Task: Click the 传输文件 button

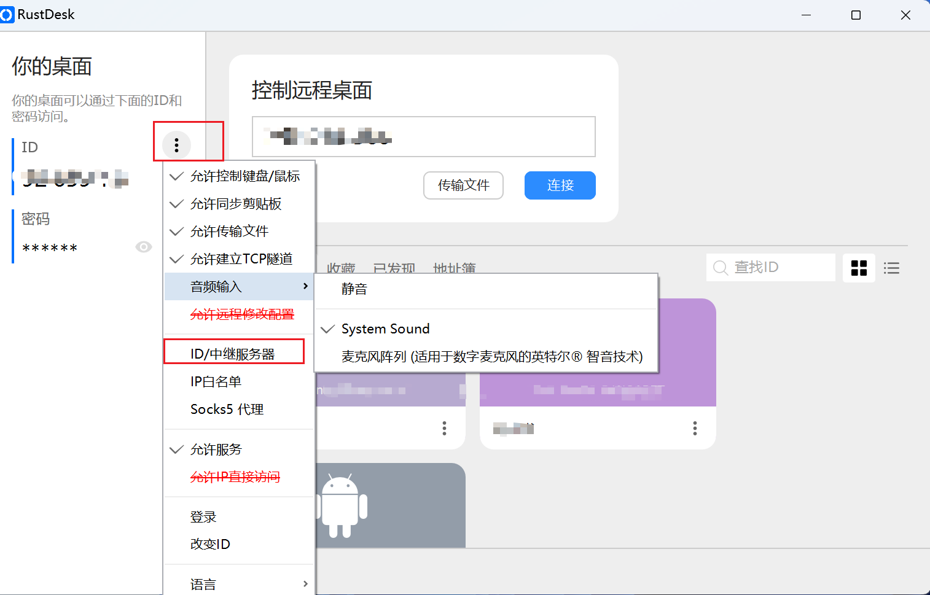Action: (x=463, y=185)
